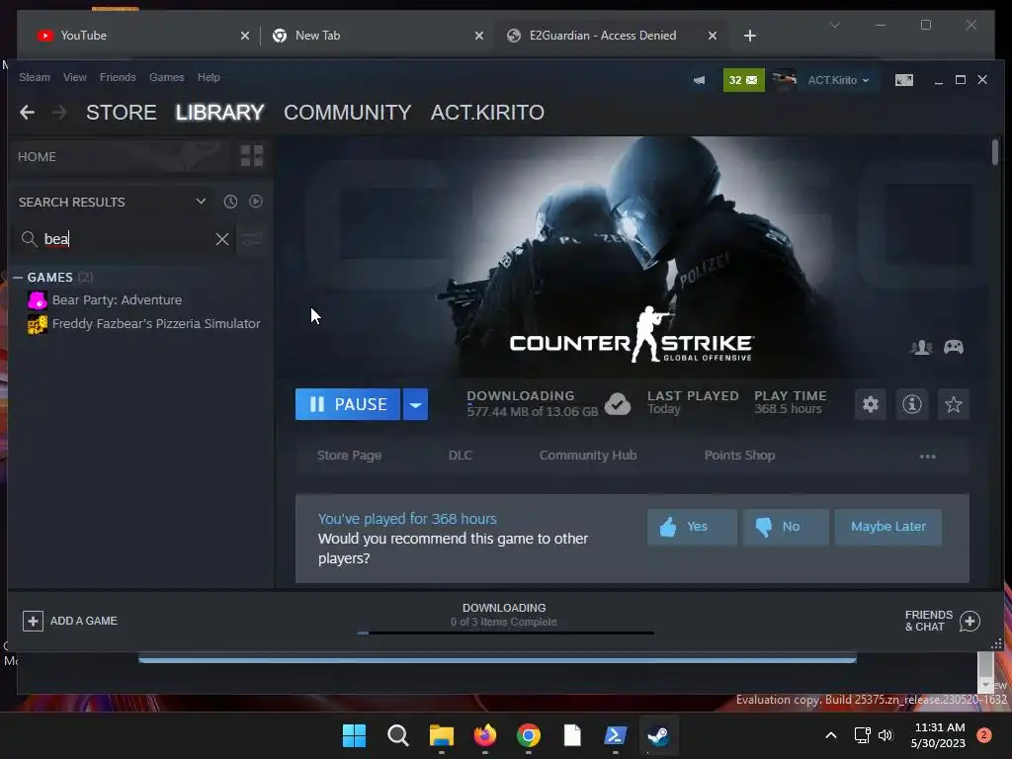Add Counter-Strike to favorites with star
This screenshot has width=1012, height=759.
tap(953, 404)
